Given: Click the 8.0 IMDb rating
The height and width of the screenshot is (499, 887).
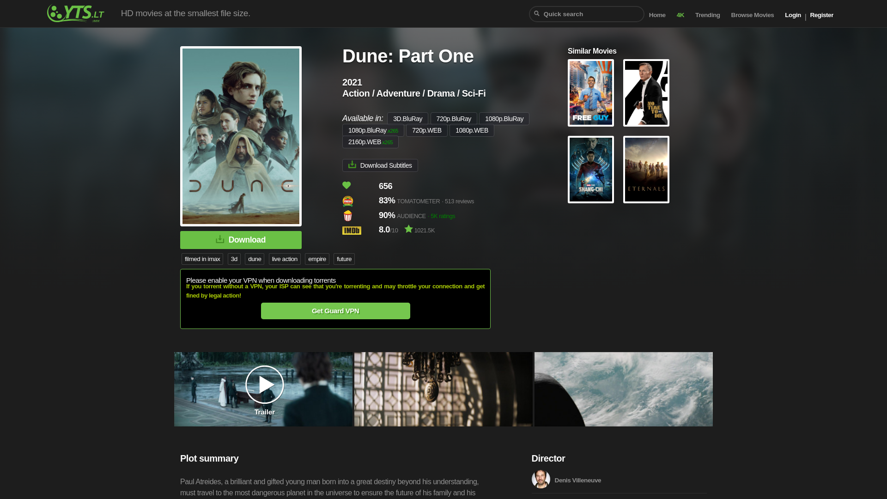Looking at the screenshot, I should coord(384,230).
